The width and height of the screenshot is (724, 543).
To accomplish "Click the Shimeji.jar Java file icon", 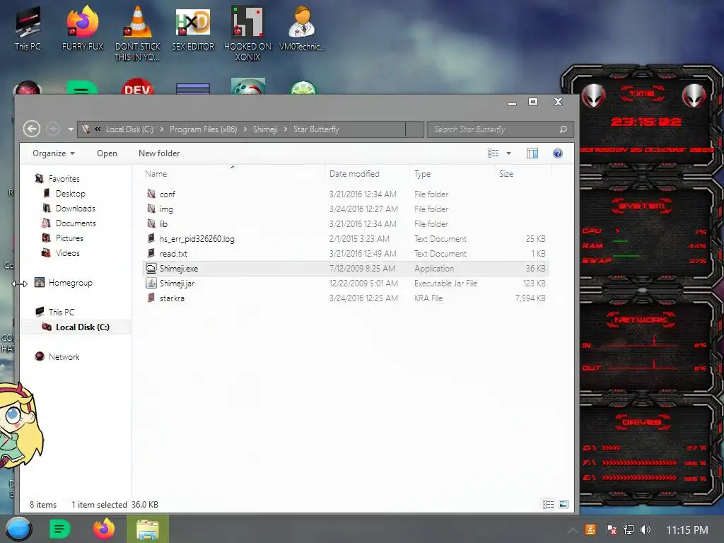I will [151, 283].
